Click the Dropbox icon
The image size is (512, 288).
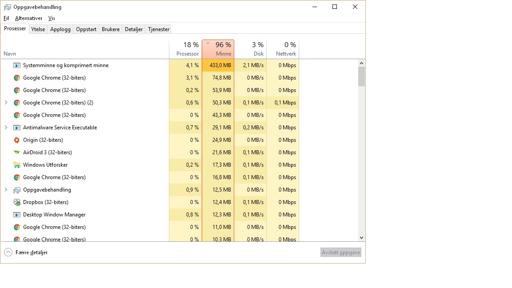pos(16,202)
